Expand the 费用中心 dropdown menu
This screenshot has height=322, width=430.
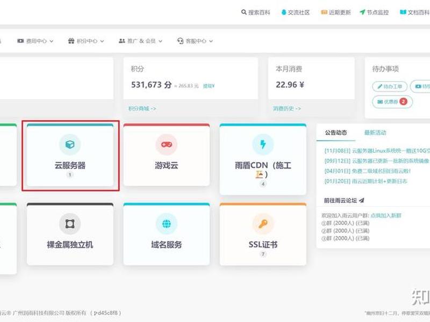[35, 41]
